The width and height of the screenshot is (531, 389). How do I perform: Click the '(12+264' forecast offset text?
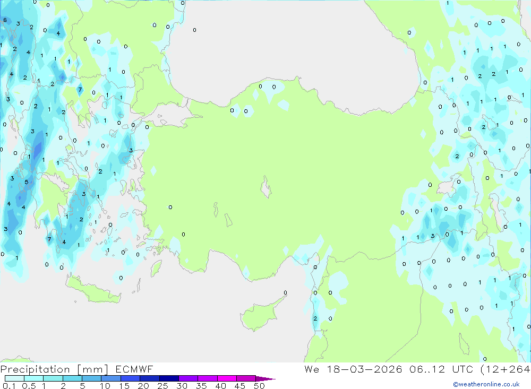pyautogui.click(x=506, y=369)
